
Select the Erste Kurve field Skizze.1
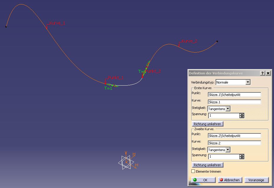(x=234, y=102)
